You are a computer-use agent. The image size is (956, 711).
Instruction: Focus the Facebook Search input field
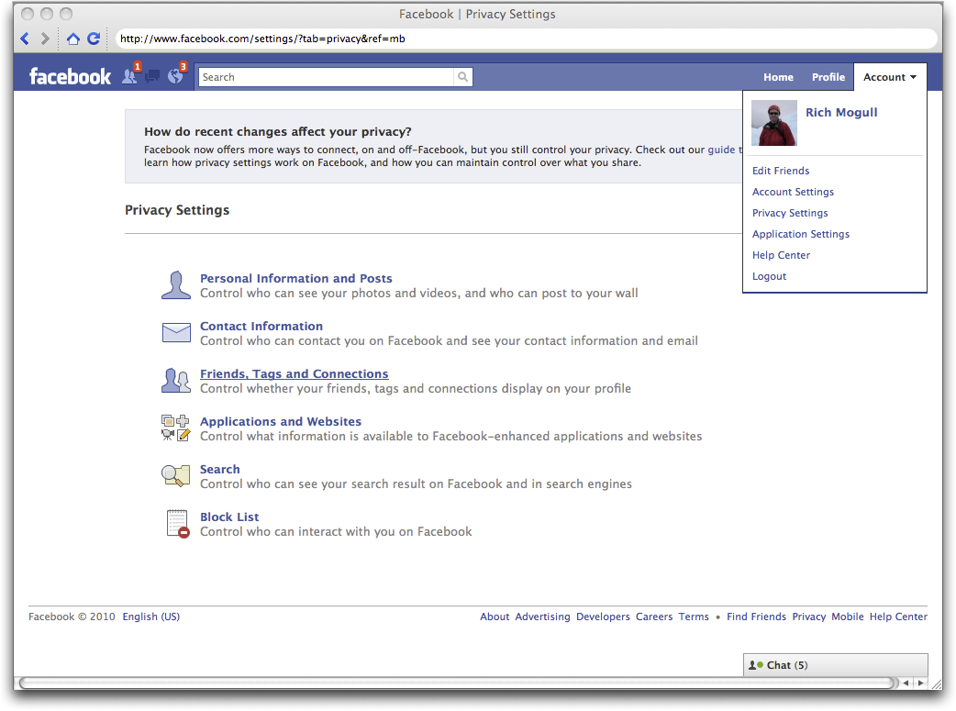326,77
